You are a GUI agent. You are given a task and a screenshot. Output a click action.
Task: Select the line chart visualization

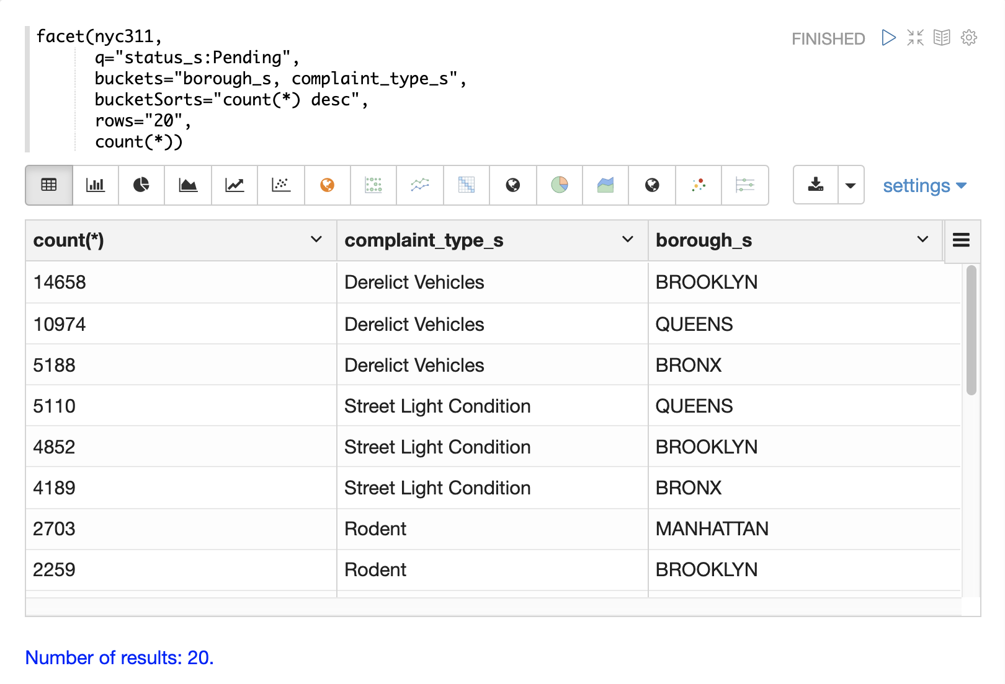tap(234, 185)
